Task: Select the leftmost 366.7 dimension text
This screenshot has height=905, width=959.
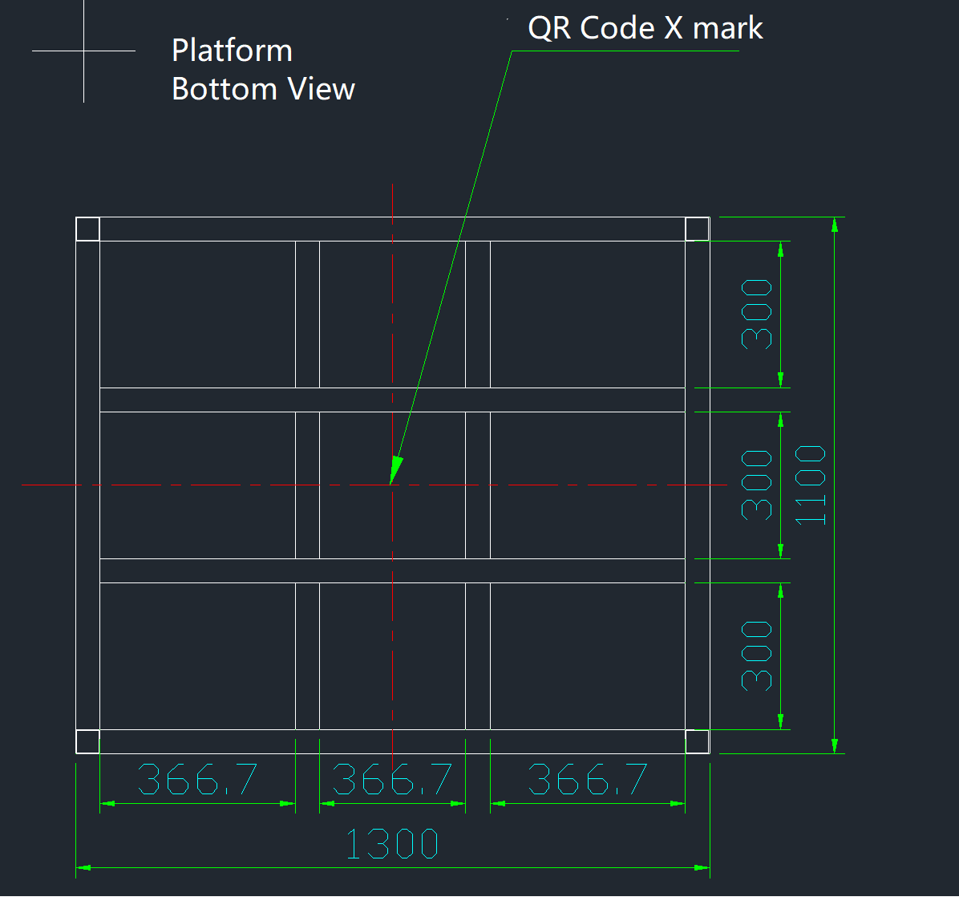Action: tap(197, 779)
